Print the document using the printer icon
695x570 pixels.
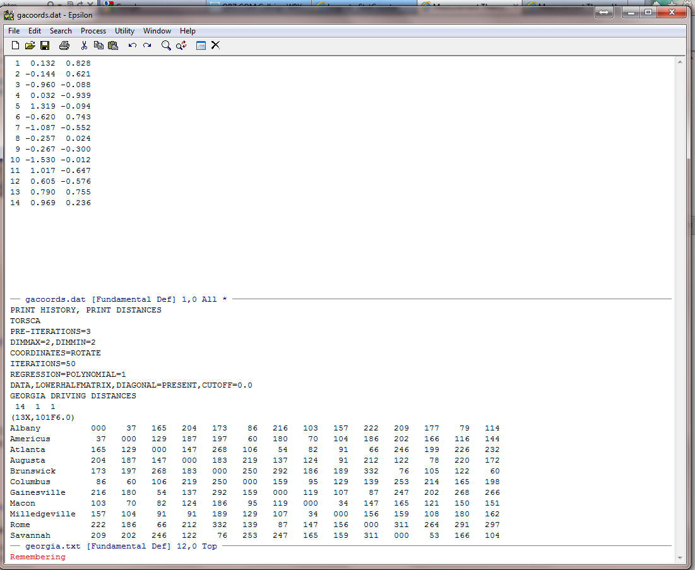(x=64, y=45)
